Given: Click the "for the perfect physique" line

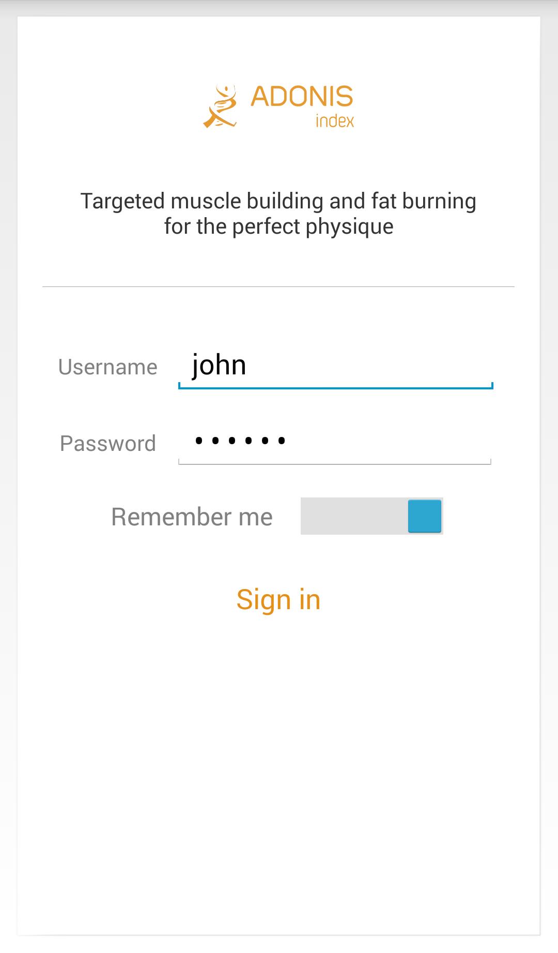Looking at the screenshot, I should [278, 226].
